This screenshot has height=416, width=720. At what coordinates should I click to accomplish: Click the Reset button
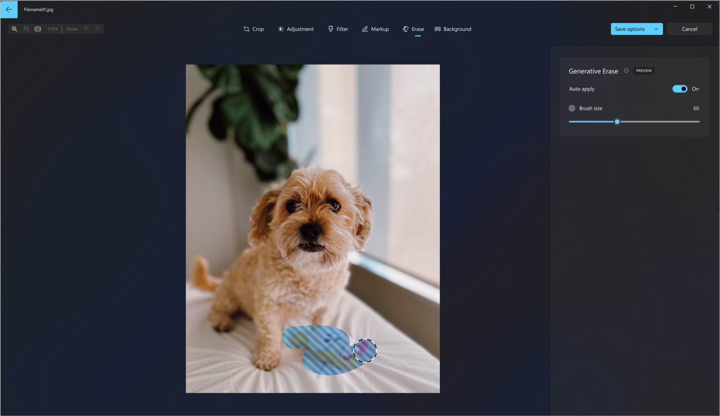[72, 29]
